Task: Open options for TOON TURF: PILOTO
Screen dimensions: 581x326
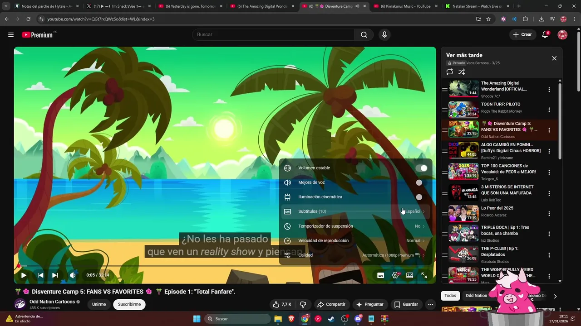Action: [549, 110]
